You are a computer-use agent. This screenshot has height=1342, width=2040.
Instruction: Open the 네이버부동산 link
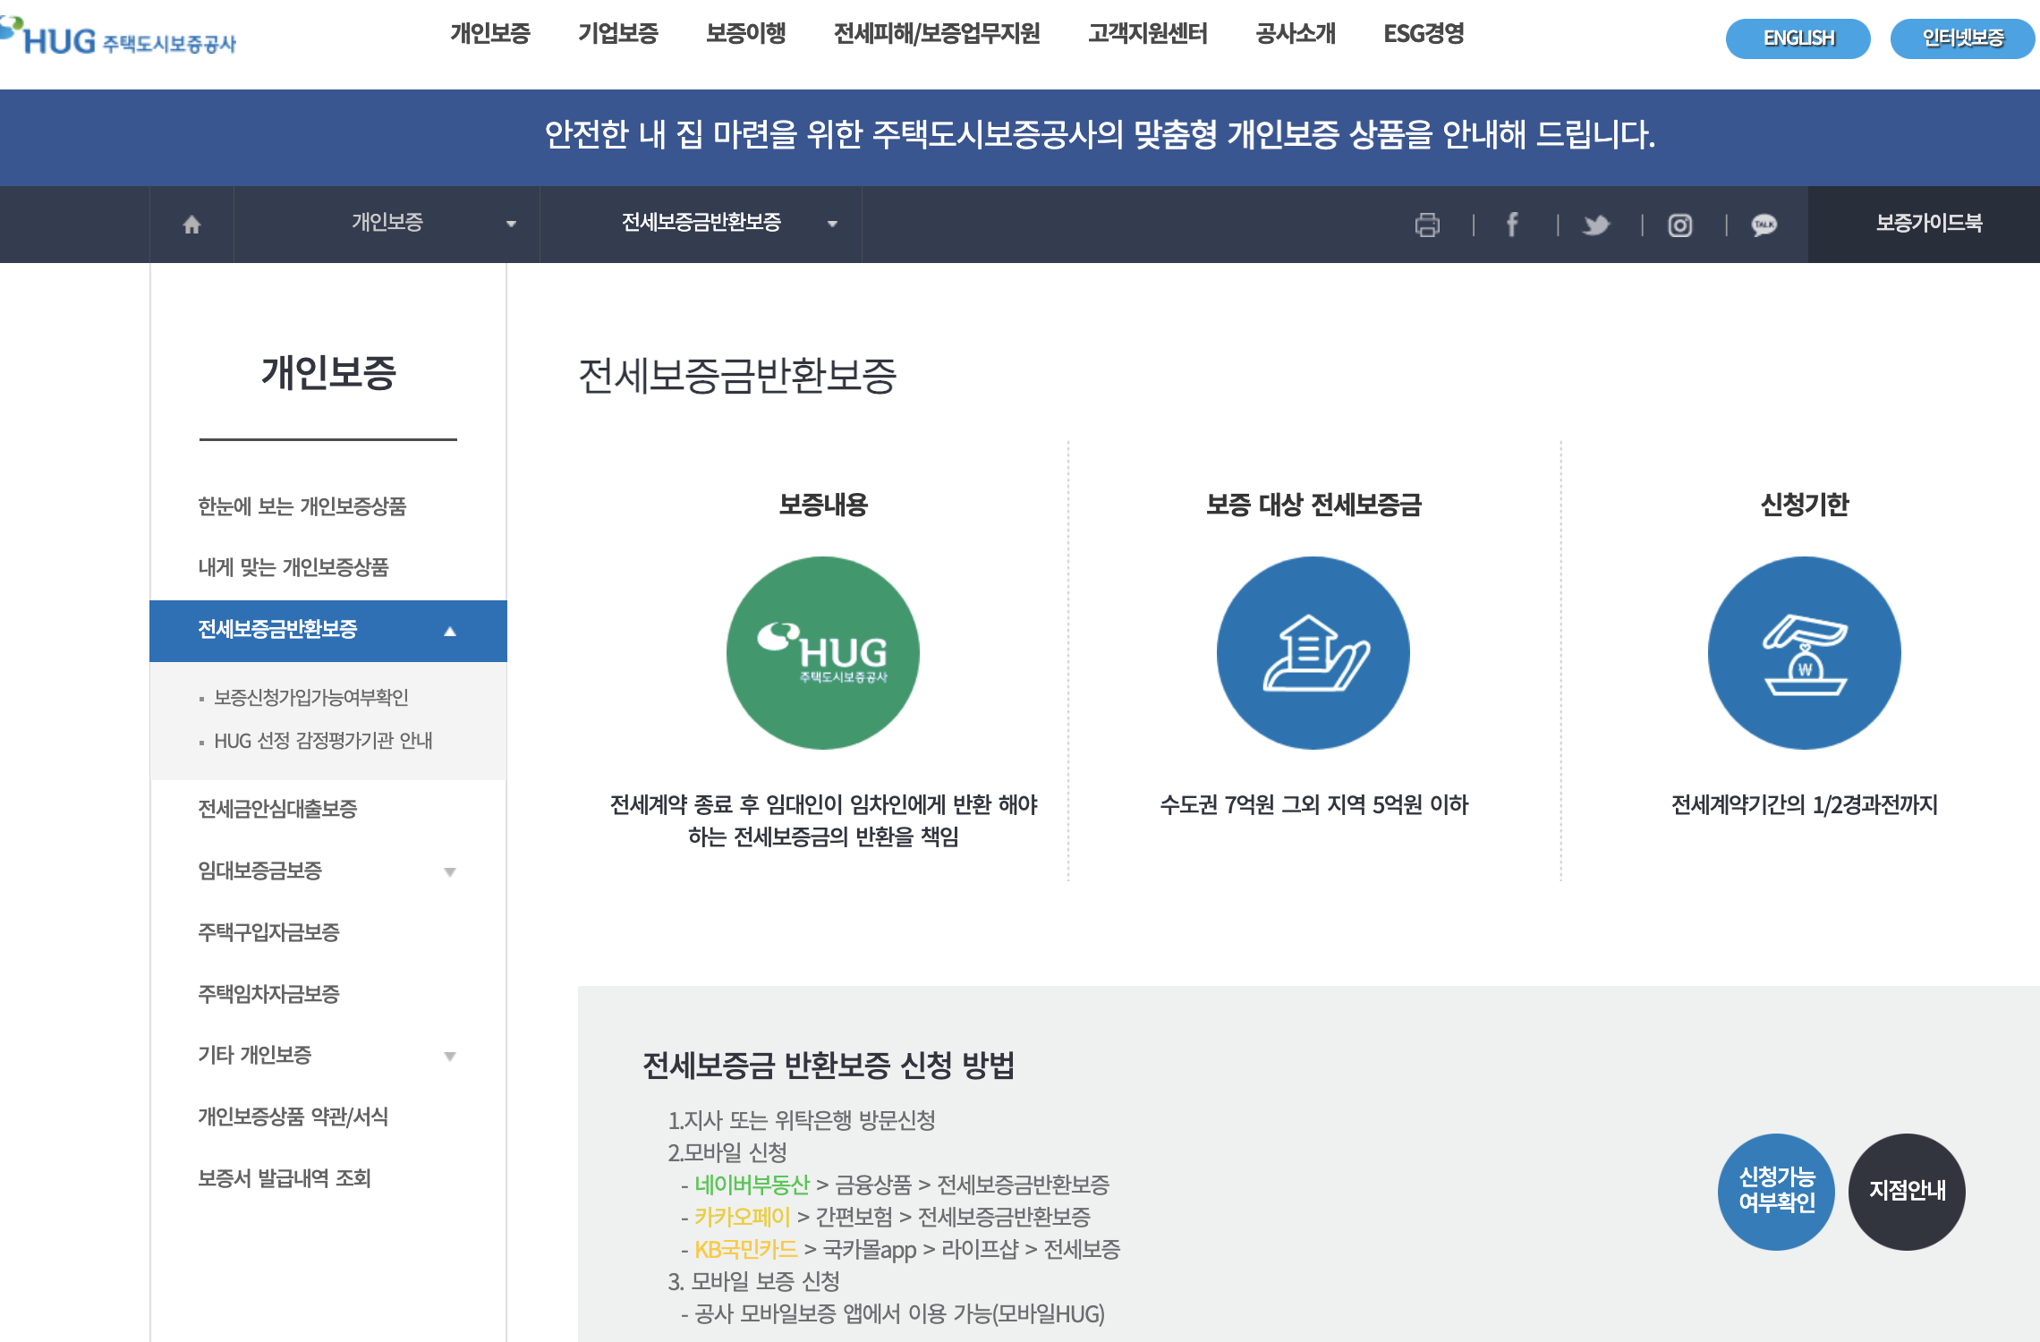(x=752, y=1185)
